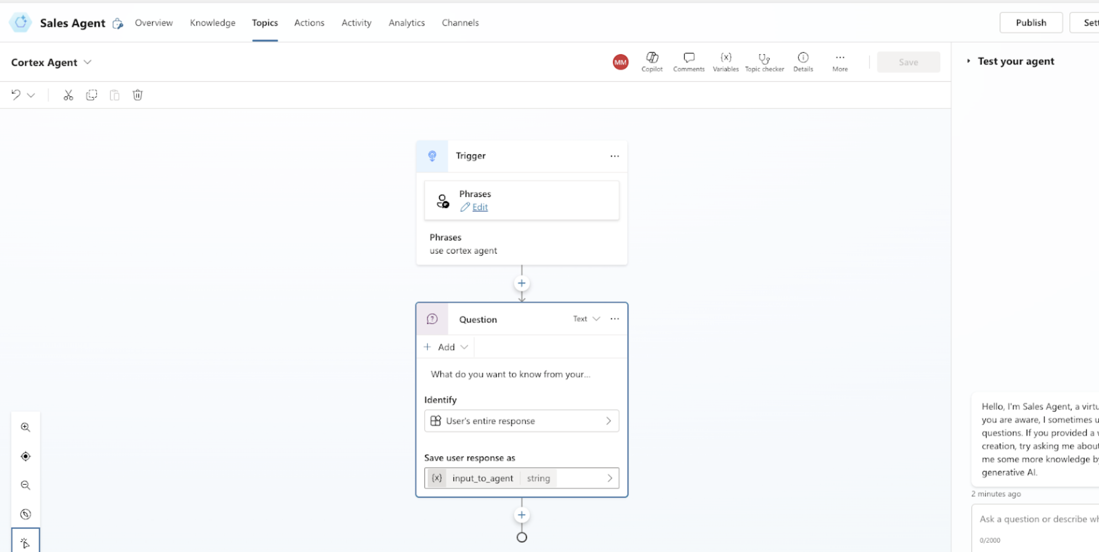Open the Variables pane
This screenshot has height=552, width=1099.
coord(725,62)
